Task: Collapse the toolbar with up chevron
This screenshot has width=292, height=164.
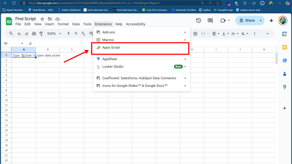Action: pyautogui.click(x=268, y=34)
